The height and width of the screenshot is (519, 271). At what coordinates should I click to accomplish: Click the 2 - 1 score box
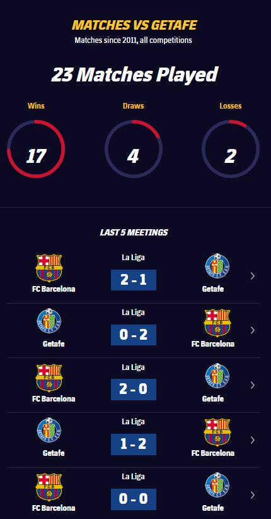(134, 280)
